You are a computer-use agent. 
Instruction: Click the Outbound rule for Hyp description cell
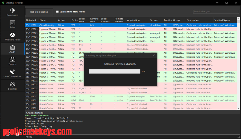[x=199, y=73]
